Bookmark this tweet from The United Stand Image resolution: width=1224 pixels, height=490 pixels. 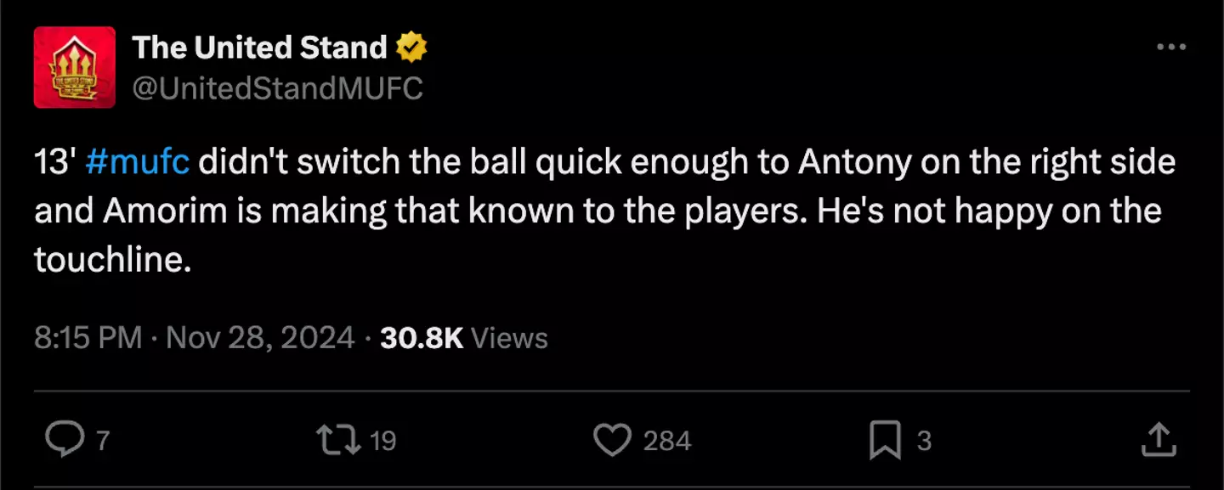point(885,440)
